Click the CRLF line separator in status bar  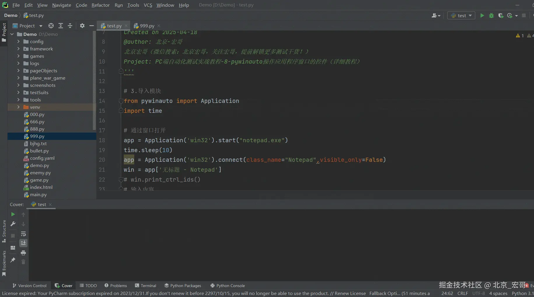(x=463, y=294)
